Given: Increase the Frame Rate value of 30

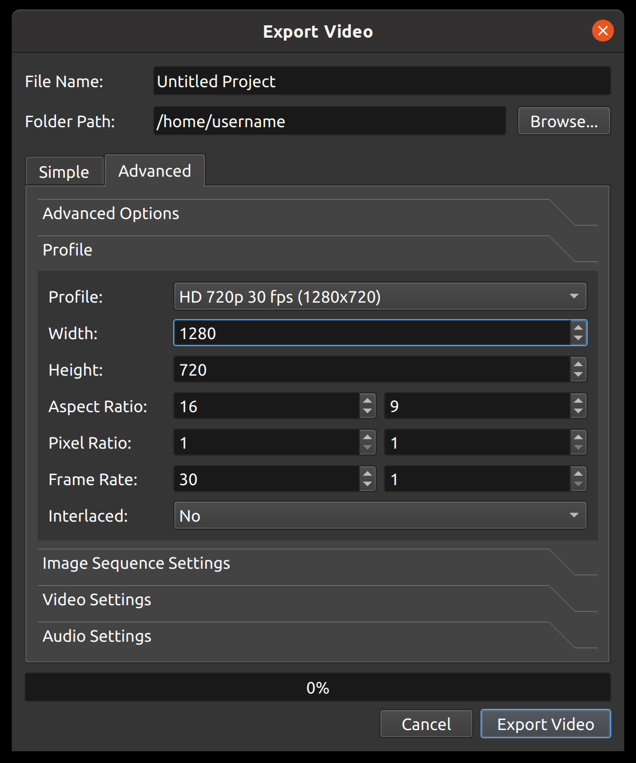Looking at the screenshot, I should 367,474.
